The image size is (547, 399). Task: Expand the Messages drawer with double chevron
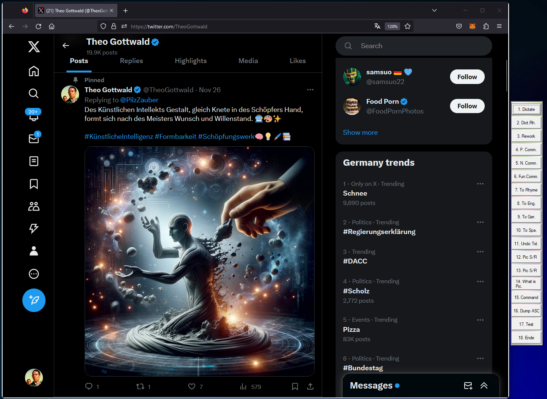point(484,386)
